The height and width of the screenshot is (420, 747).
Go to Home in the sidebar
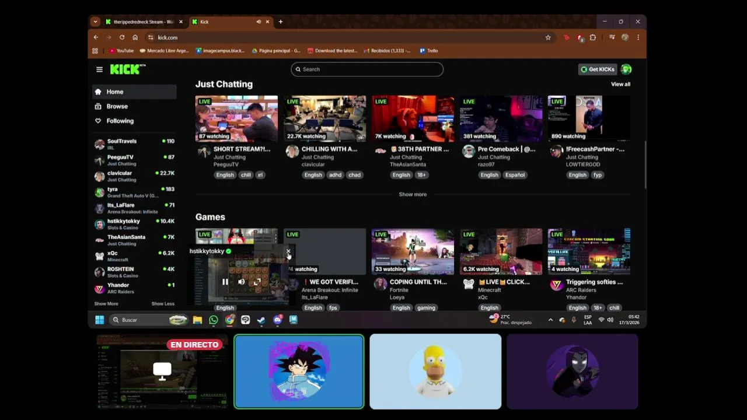tap(134, 92)
